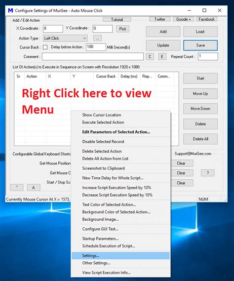The width and height of the screenshot is (234, 281).
Task: Choose Other Settings menu item
Action: [x=120, y=263]
